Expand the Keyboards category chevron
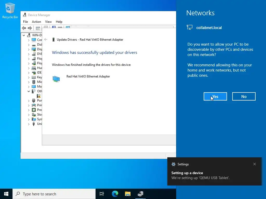Image resolution: width=266 pixels, height=199 pixels. 29,77
